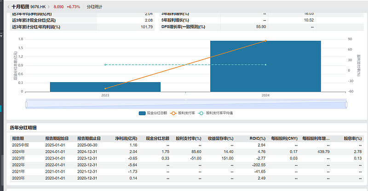Click the previous stock arrow before 十月稻田
The image size is (368, 191).
[8, 7]
